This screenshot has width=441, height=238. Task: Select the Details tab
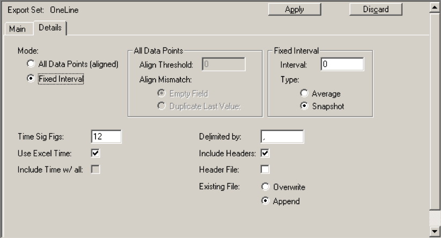[50, 28]
